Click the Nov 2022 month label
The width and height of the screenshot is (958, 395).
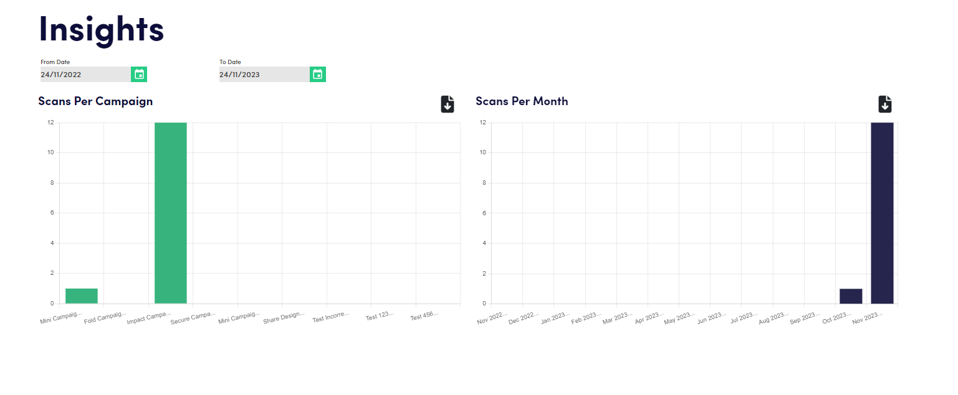(492, 319)
